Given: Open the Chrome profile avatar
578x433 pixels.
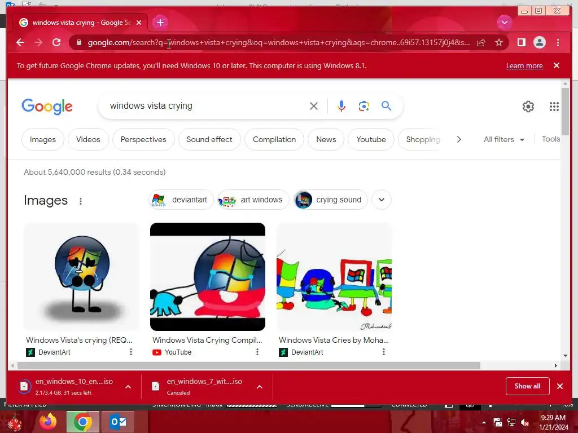Looking at the screenshot, I should pyautogui.click(x=540, y=42).
